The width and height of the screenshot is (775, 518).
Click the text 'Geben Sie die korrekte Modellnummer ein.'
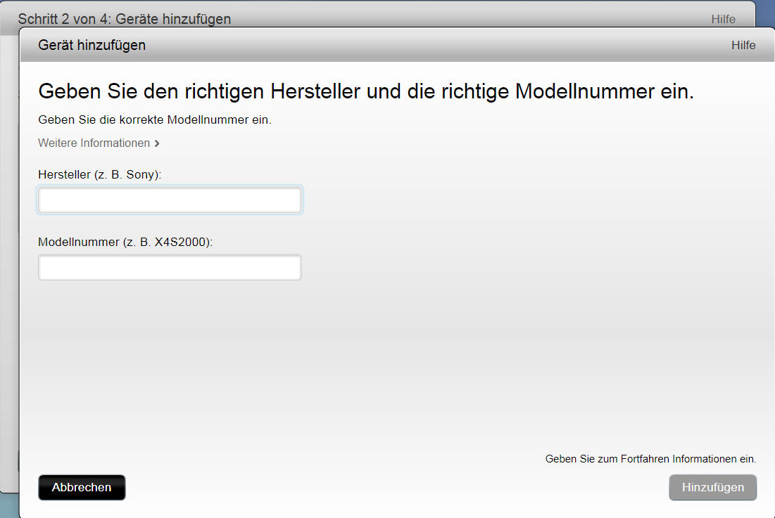tap(155, 120)
